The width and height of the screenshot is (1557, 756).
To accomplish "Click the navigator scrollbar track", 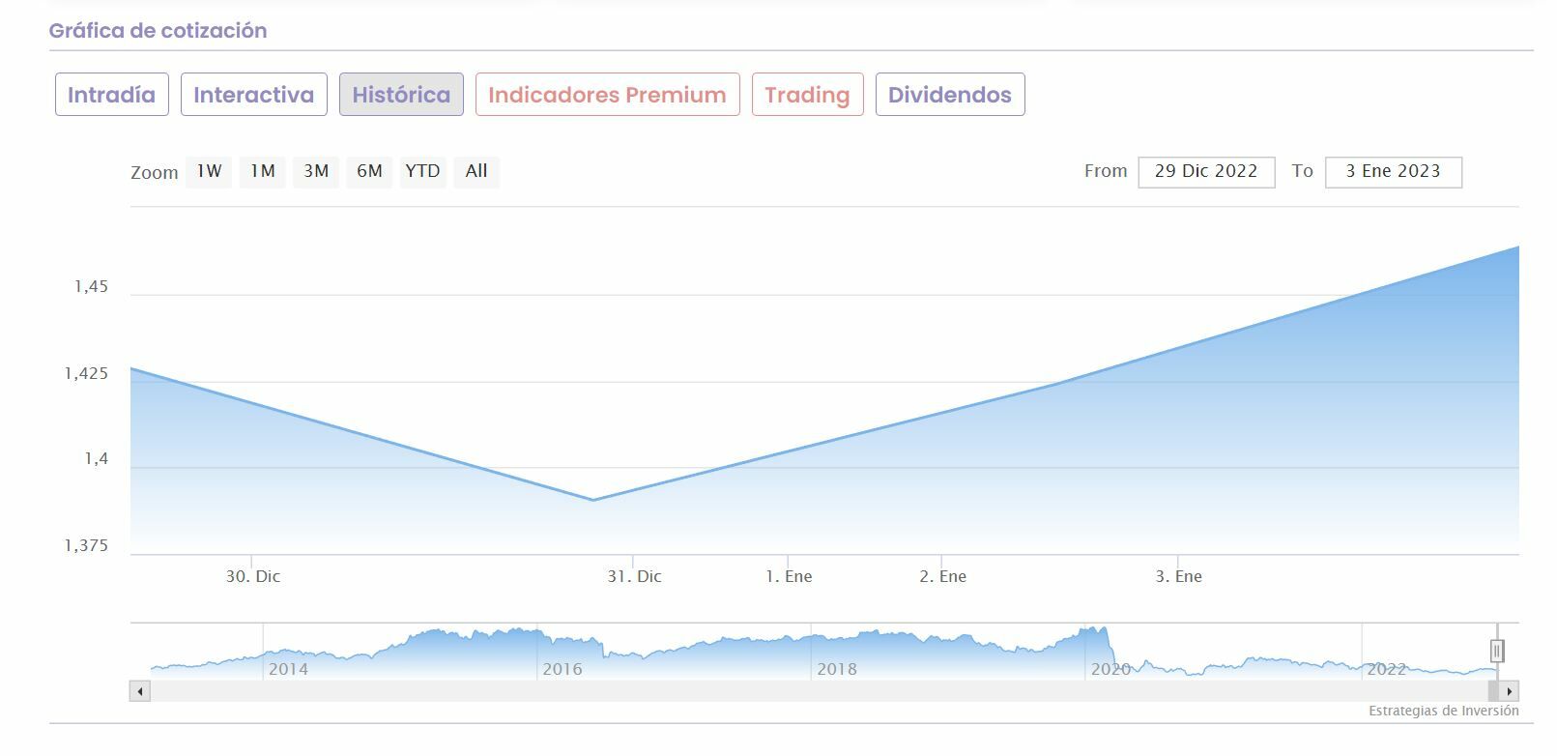I will pos(819,691).
